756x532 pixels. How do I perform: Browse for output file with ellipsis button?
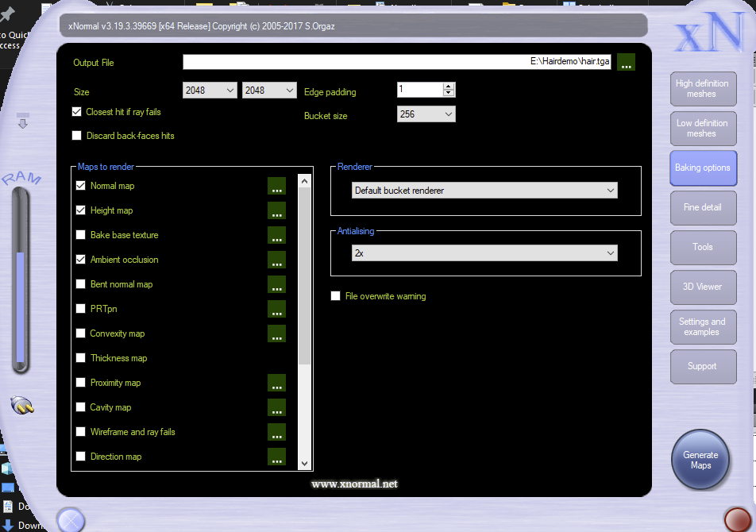[x=626, y=63]
